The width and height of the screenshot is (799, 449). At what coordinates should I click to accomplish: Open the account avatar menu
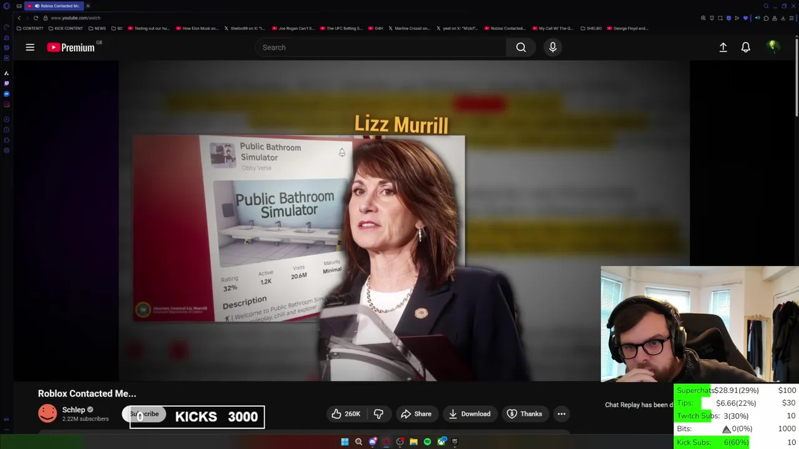click(773, 47)
